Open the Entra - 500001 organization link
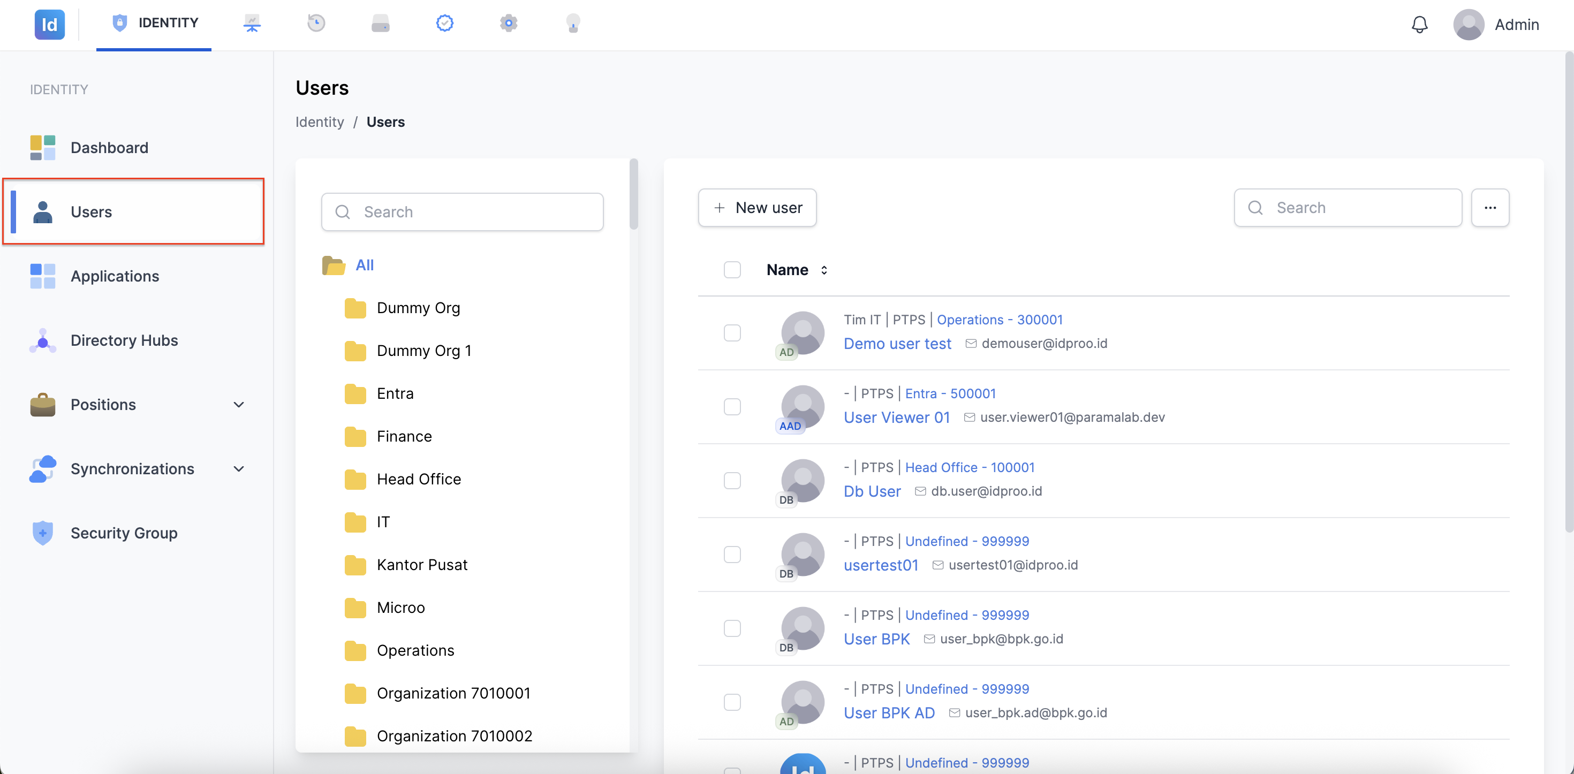The width and height of the screenshot is (1574, 774). (x=950, y=393)
